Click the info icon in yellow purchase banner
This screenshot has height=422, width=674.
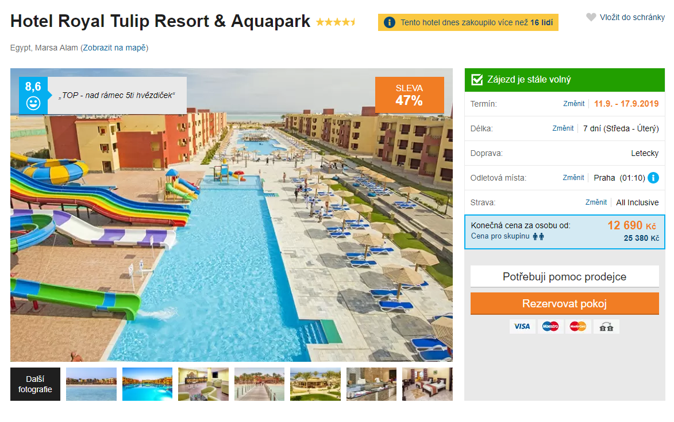coord(390,22)
